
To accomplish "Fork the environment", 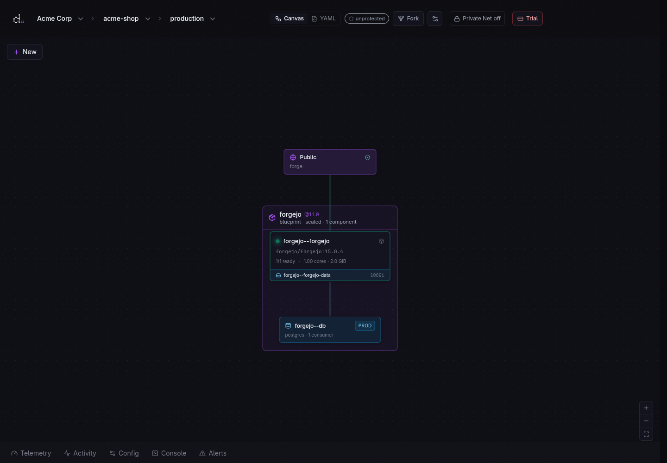I will [408, 19].
